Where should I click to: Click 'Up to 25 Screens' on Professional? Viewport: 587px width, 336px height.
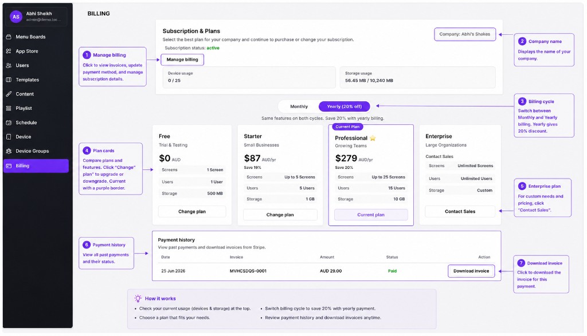(388, 177)
